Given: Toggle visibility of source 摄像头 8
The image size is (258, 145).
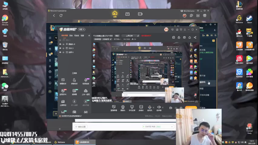Looking at the screenshot, I should point(60,44).
